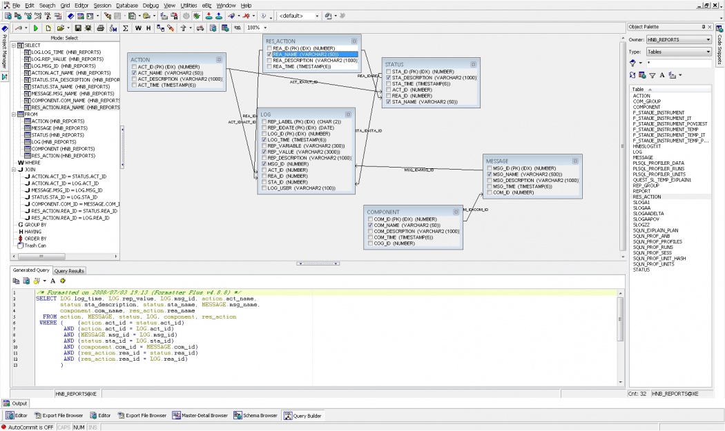The width and height of the screenshot is (725, 431).
Task: Select the RES_ACTION table in palette list
Action: pyautogui.click(x=646, y=197)
